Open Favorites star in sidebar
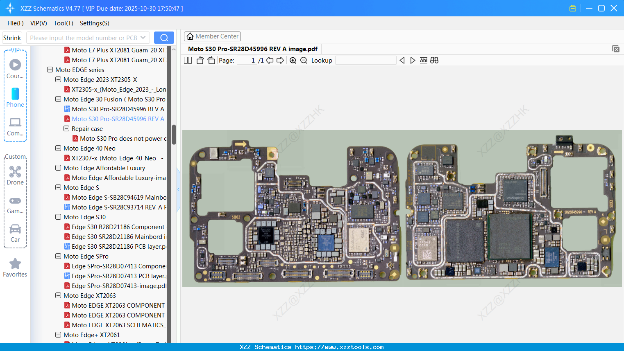 [x=15, y=268]
